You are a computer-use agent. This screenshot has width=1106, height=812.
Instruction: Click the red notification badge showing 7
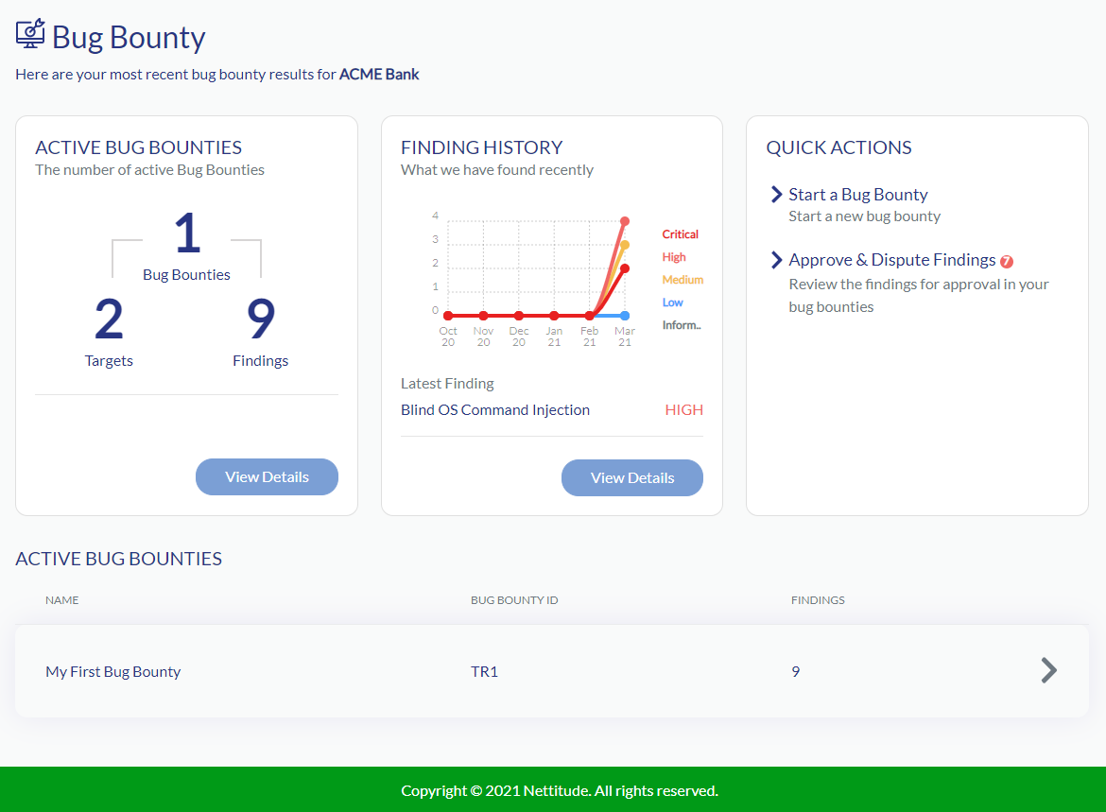1007,262
